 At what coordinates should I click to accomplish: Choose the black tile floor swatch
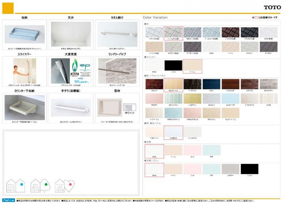point(249,32)
